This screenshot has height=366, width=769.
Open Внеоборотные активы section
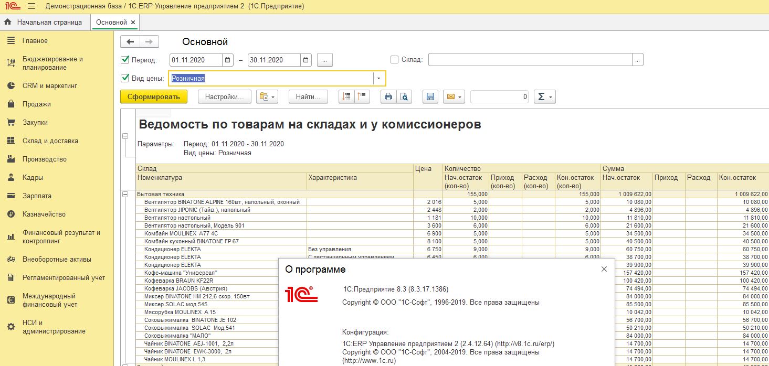[x=57, y=260]
